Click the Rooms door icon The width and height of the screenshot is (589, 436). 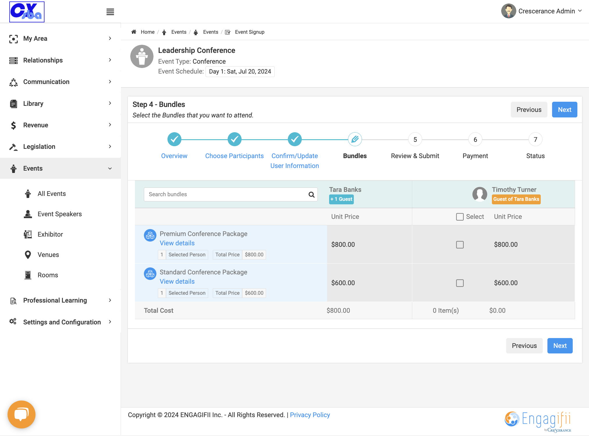click(28, 275)
